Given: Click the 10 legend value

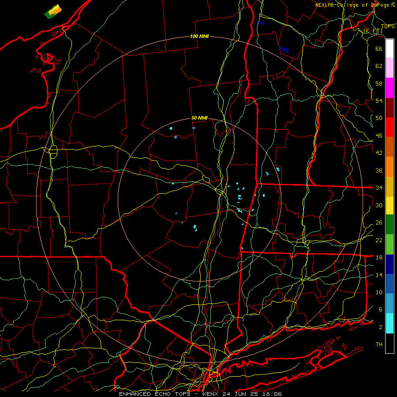Looking at the screenshot, I should click(x=379, y=292).
